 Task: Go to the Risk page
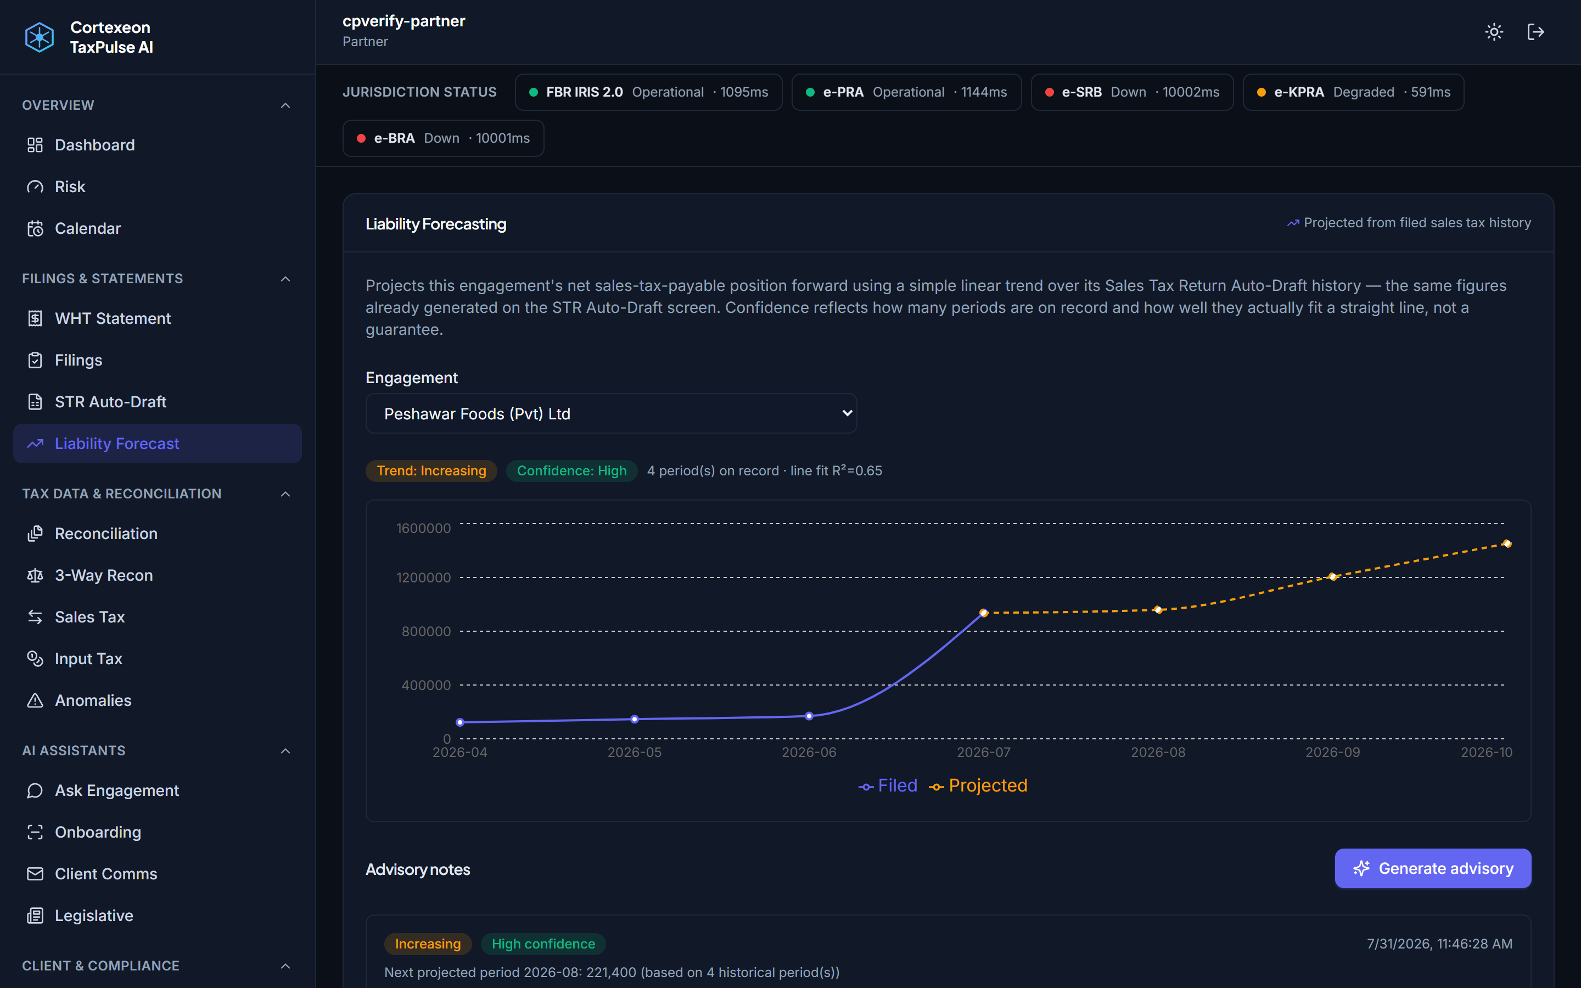[158, 187]
